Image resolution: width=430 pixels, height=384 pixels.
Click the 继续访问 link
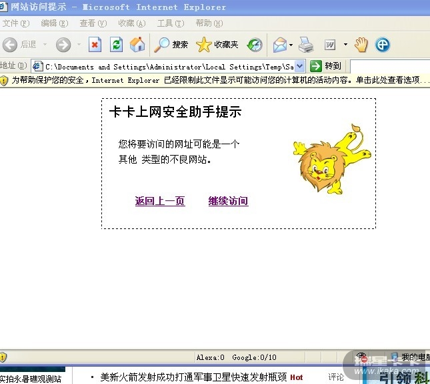pos(228,201)
